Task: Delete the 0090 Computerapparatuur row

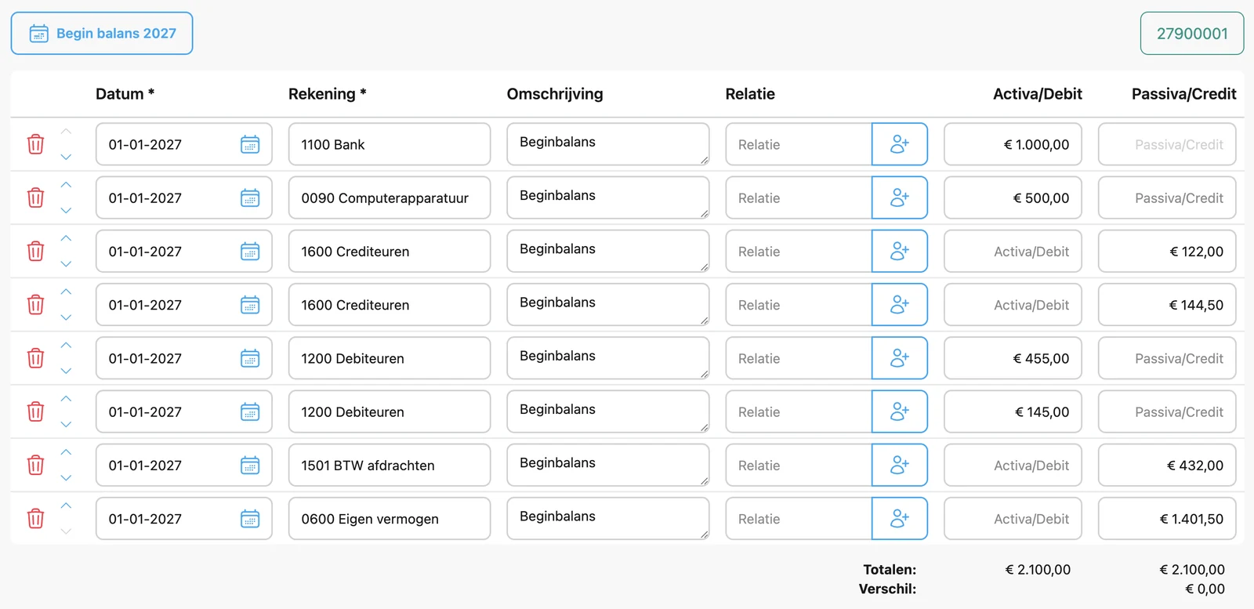Action: click(36, 198)
